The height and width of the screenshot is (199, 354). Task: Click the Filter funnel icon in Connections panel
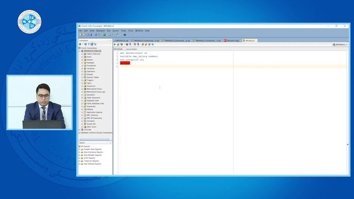pos(88,44)
